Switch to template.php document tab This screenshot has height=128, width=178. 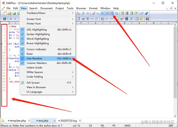click(x=18, y=121)
